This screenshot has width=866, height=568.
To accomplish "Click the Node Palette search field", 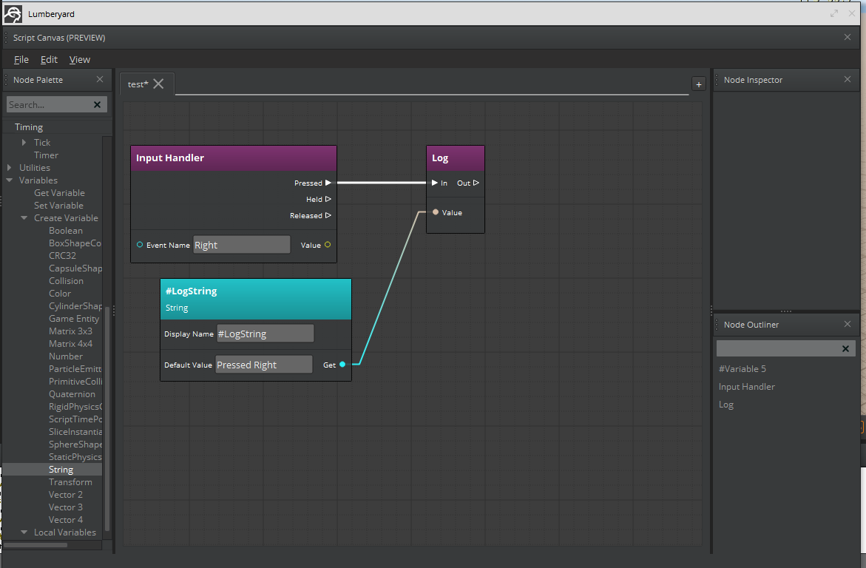I will pyautogui.click(x=49, y=104).
